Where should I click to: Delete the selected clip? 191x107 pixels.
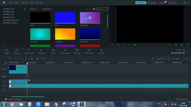[32, 59]
